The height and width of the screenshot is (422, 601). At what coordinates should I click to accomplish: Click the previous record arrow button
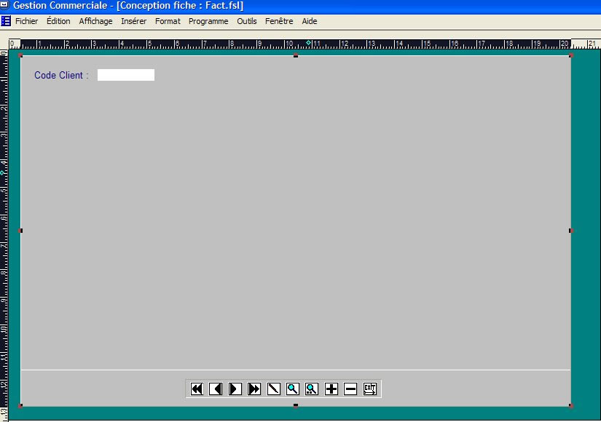216,389
